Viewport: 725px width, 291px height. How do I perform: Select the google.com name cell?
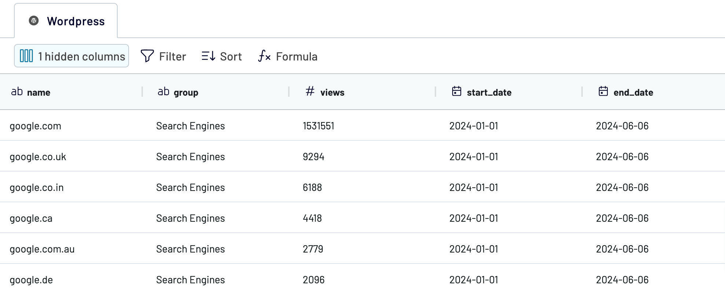tap(36, 126)
